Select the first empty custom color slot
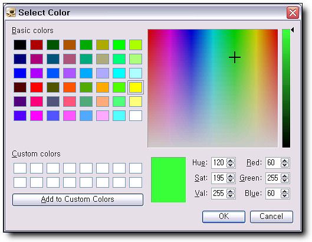Image resolution: width=312 pixels, height=242 pixels. click(x=20, y=168)
